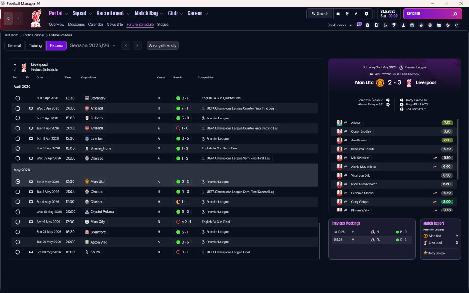Select the Crystal Palace fixture radio button
Viewport: 469px width, 293px height.
pyautogui.click(x=18, y=212)
